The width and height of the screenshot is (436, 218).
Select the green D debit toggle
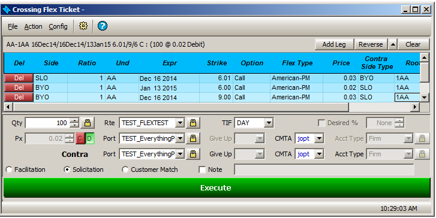[90, 138]
